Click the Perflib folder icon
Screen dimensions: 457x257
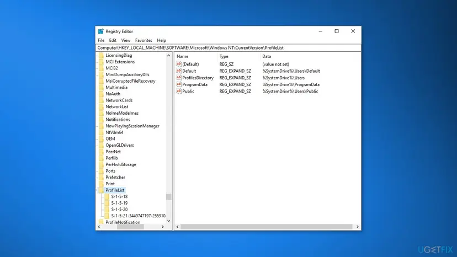pyautogui.click(x=101, y=158)
